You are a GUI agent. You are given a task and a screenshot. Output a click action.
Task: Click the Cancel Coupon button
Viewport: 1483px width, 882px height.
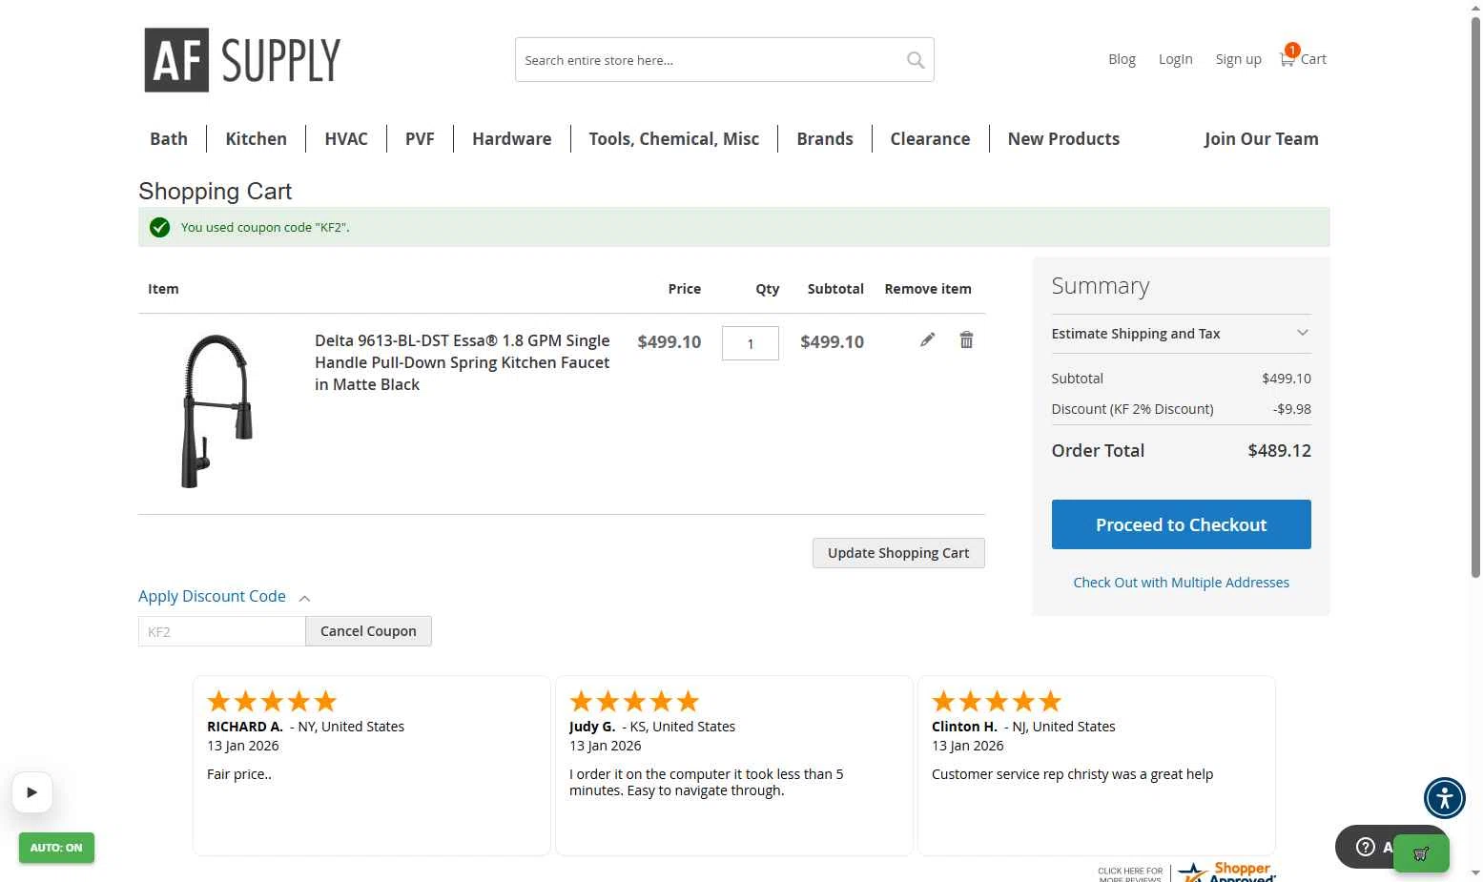point(368,631)
